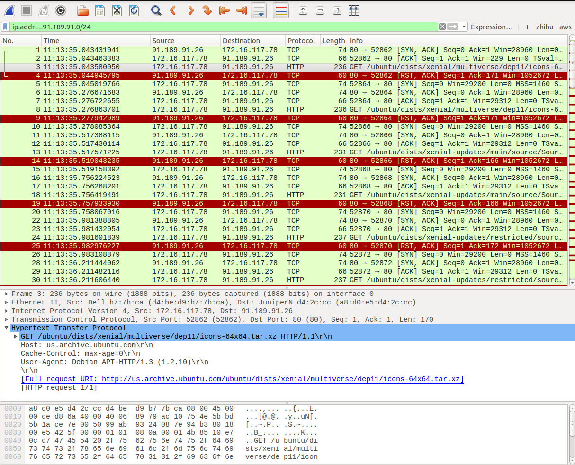575x465 pixels.
Task: Open the display filter Expression builder
Action: 492,27
